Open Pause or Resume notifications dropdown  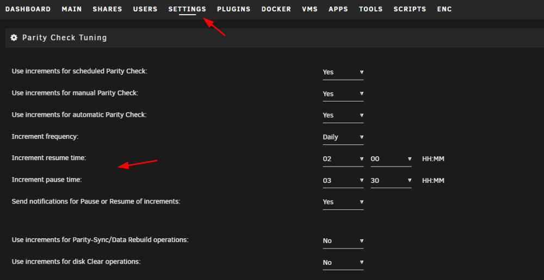(x=343, y=202)
